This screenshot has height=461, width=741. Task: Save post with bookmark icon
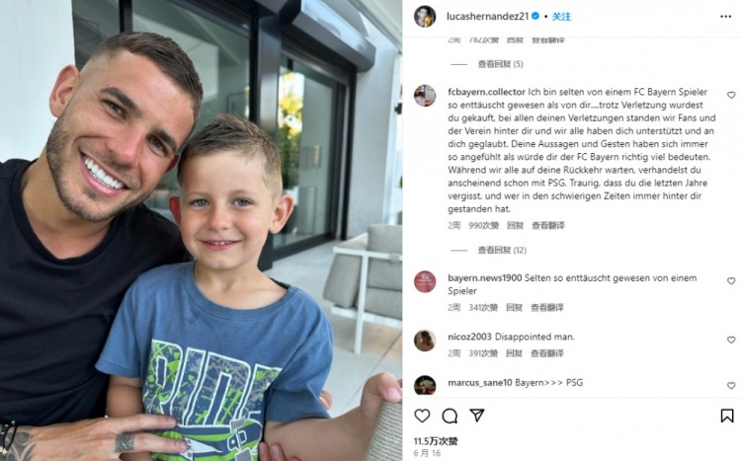coord(727,416)
